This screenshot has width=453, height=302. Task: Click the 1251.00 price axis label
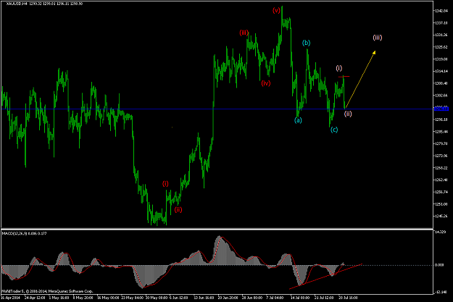(x=441, y=204)
